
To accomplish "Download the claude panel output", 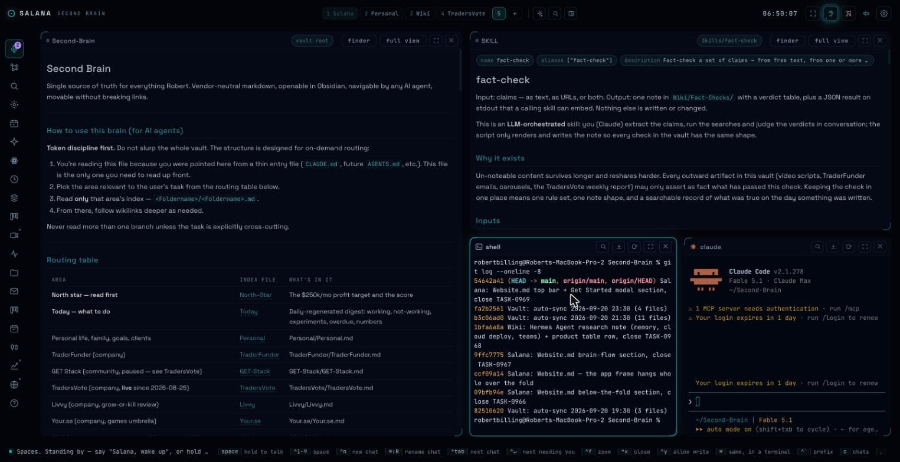I will coord(833,247).
